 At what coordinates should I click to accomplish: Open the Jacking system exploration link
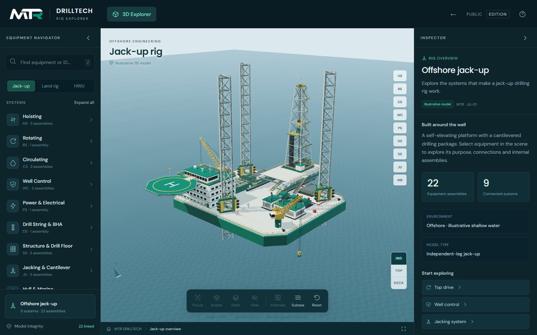tap(475, 322)
